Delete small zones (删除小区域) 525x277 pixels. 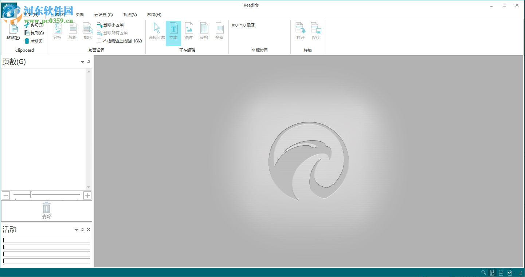click(x=110, y=25)
